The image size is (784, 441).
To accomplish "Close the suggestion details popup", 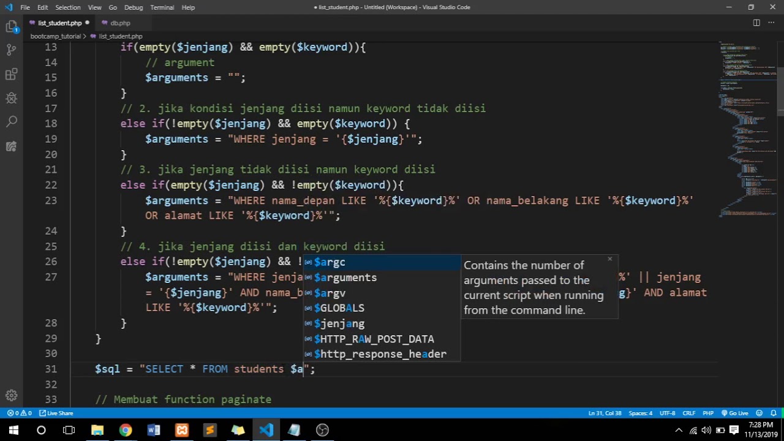I will (609, 259).
